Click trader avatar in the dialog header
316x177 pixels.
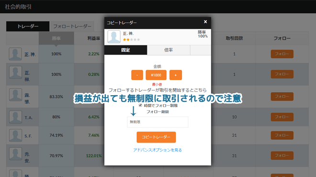[x=114, y=37]
